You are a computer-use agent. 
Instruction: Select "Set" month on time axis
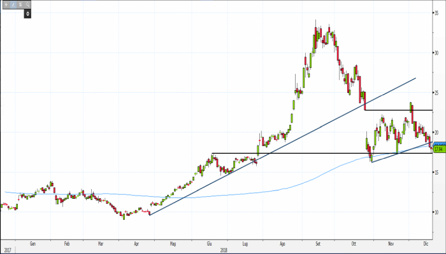click(318, 243)
